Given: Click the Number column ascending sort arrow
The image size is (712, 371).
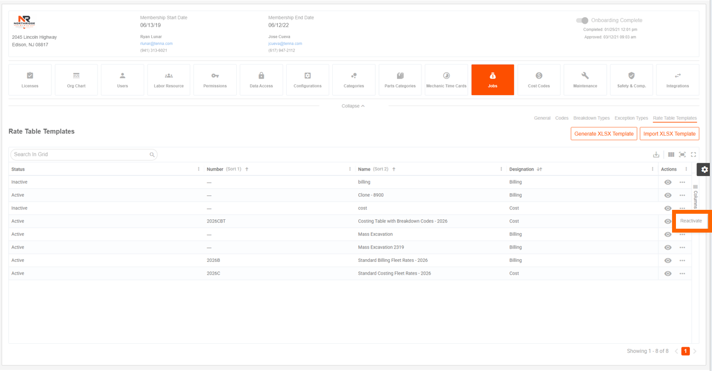Looking at the screenshot, I should [x=247, y=169].
